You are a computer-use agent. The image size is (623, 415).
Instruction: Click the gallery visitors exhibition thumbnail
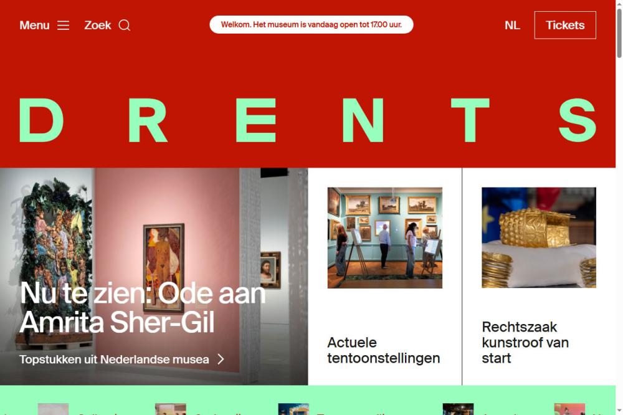(384, 237)
